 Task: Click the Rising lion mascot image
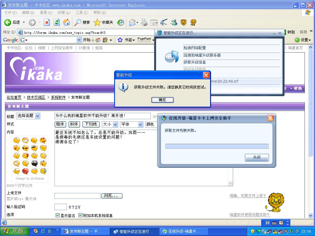pos(275,202)
